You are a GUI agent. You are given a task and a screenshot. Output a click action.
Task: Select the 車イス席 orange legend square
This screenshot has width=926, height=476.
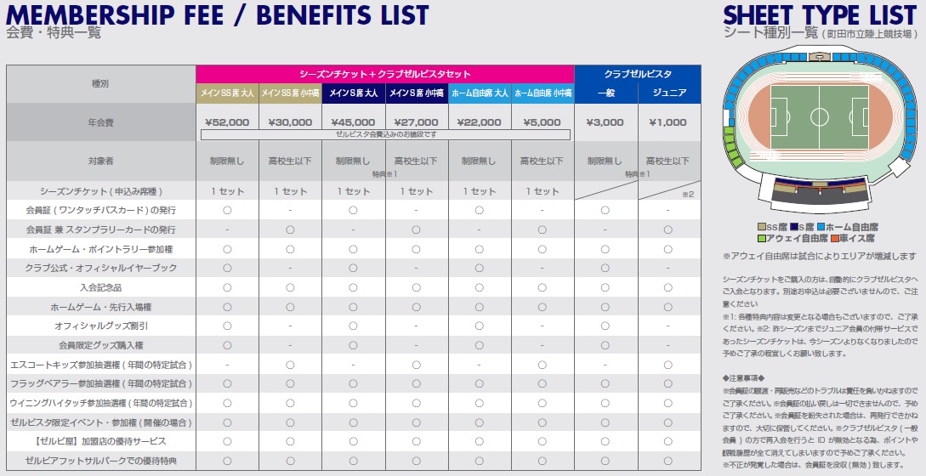pyautogui.click(x=834, y=238)
